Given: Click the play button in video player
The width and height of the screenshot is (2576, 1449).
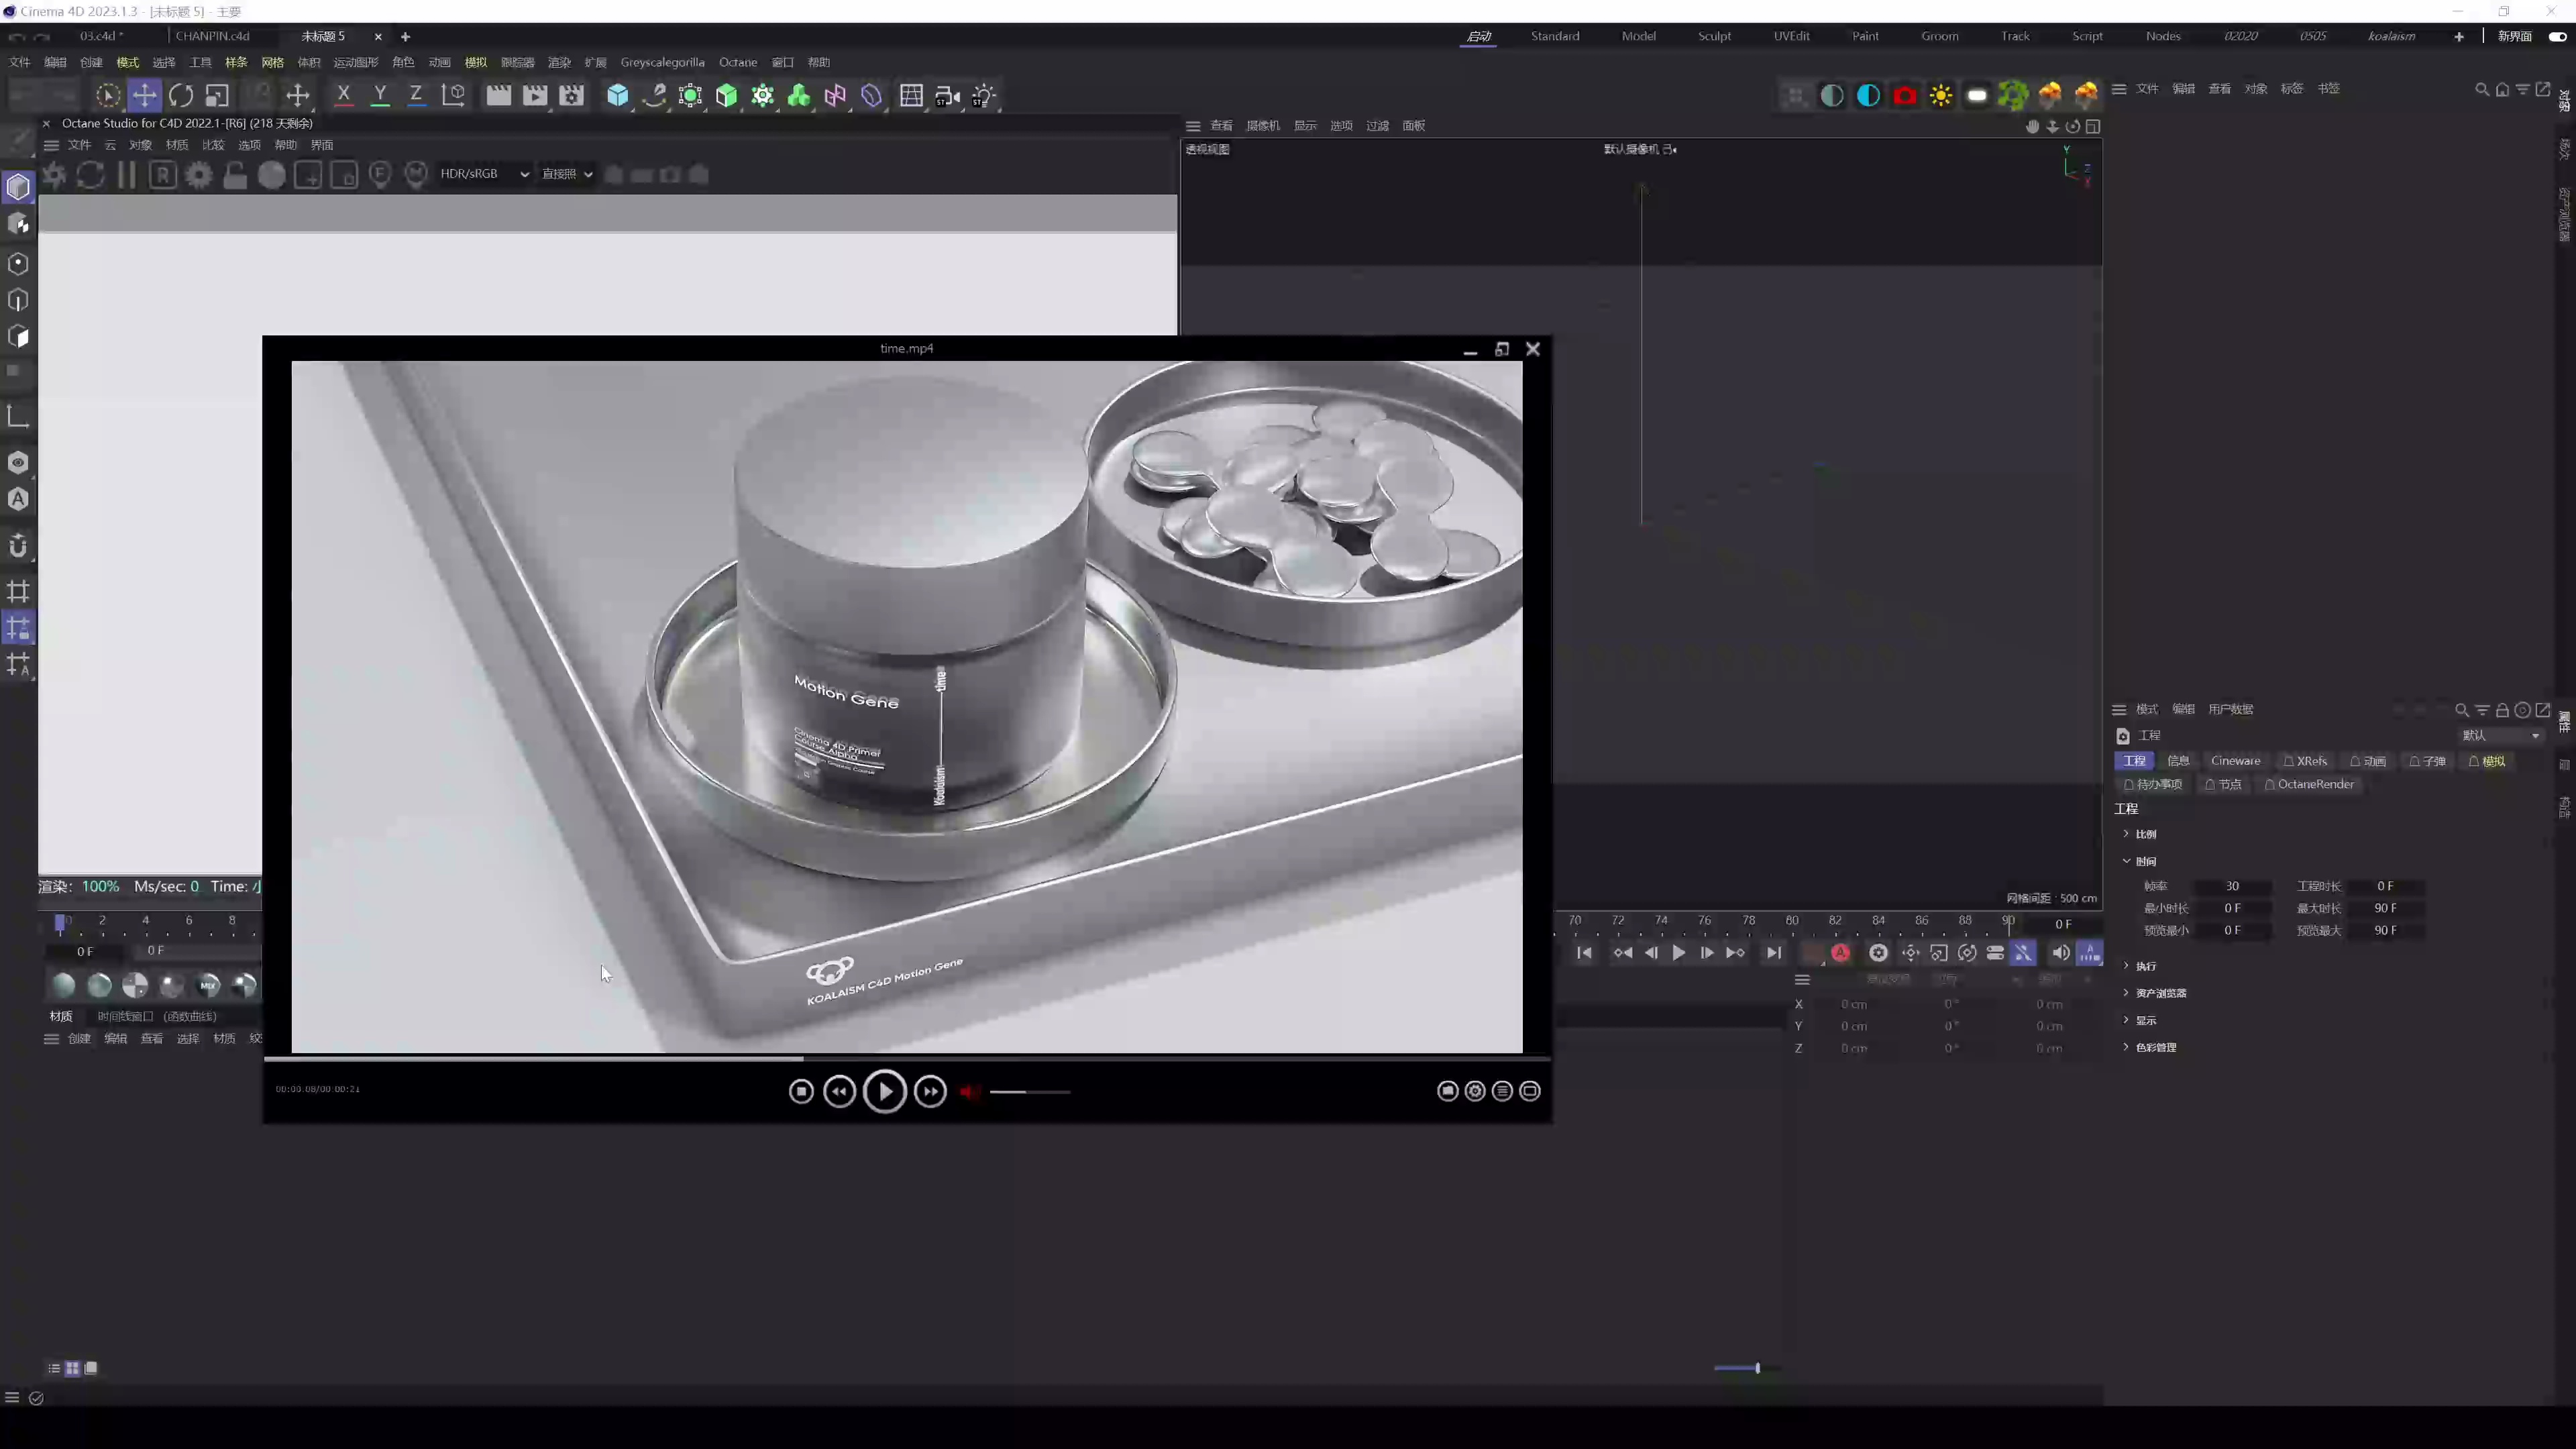Looking at the screenshot, I should [x=884, y=1091].
